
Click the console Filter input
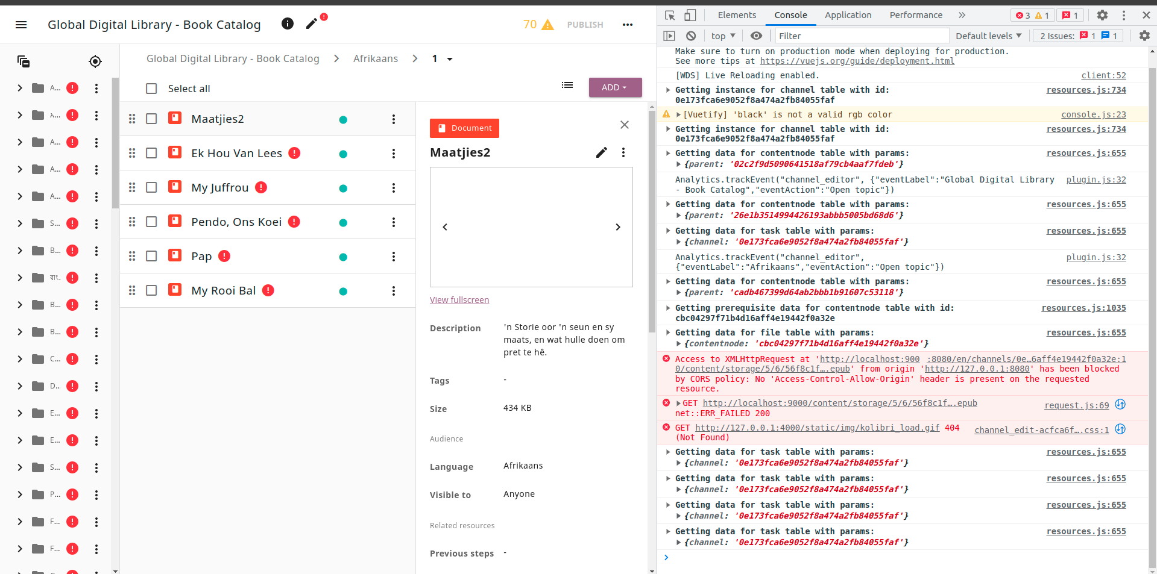click(861, 36)
